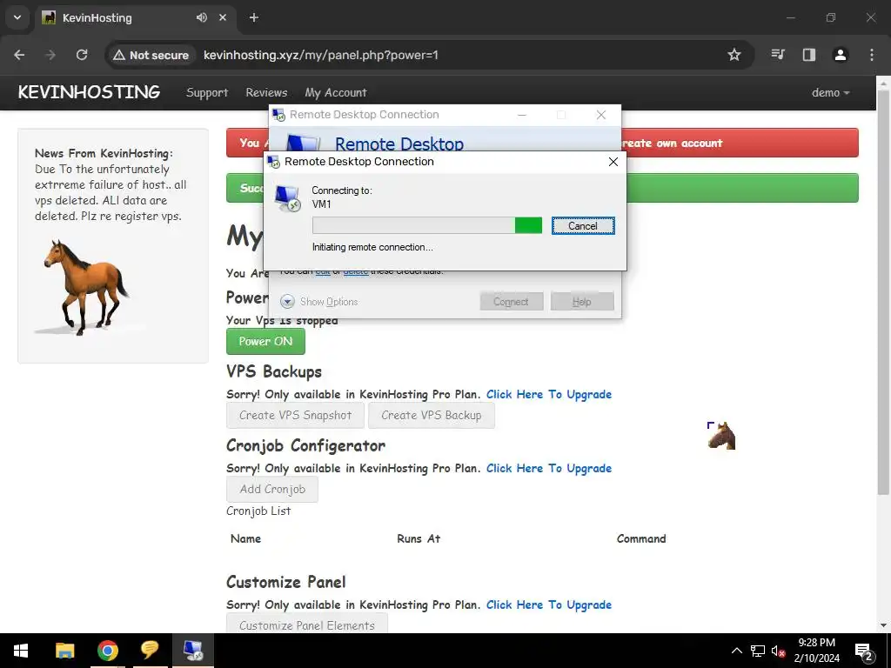This screenshot has width=891, height=668.
Task: Click the Name column header in cronjob list
Action: (x=245, y=538)
